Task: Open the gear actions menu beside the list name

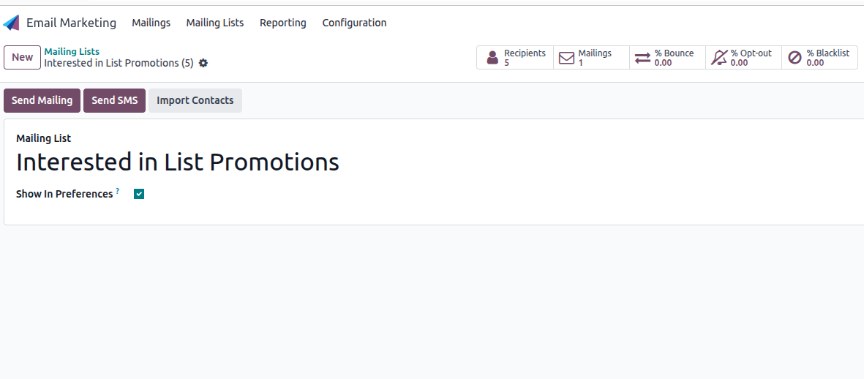Action: pyautogui.click(x=203, y=63)
